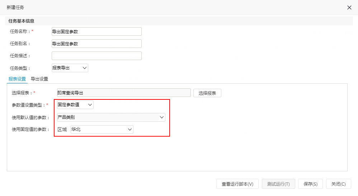Viewport: 358px width, 196px height.
Task: Click the chevron arrow beside 固定参数值
Action: point(90,105)
